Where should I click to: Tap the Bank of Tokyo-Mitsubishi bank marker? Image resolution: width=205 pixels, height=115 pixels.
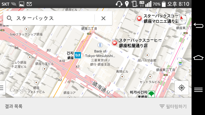pos(100,45)
